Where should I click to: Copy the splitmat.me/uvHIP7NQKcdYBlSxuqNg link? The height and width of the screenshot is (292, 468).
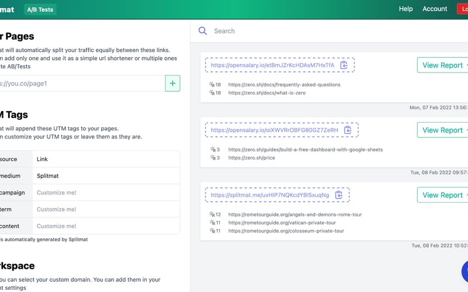(x=339, y=195)
